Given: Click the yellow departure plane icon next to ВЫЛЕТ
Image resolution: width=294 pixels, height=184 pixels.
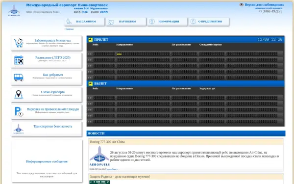Looking at the screenshot, I should pyautogui.click(x=91, y=83).
